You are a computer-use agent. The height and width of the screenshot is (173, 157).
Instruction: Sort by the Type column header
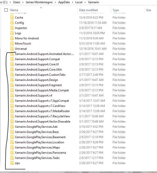pyautogui.click(x=116, y=10)
